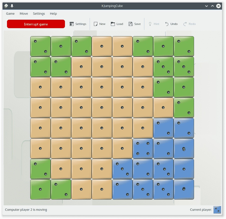This screenshot has width=226, height=219.
Task: Click the green cube in top-right corner
Action: click(x=184, y=46)
